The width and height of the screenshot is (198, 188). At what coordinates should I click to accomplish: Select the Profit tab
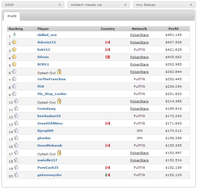pyautogui.click(x=12, y=16)
